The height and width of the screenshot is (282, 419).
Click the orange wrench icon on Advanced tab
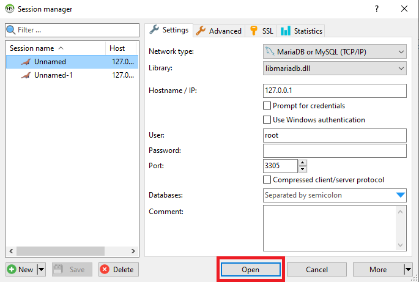click(201, 31)
